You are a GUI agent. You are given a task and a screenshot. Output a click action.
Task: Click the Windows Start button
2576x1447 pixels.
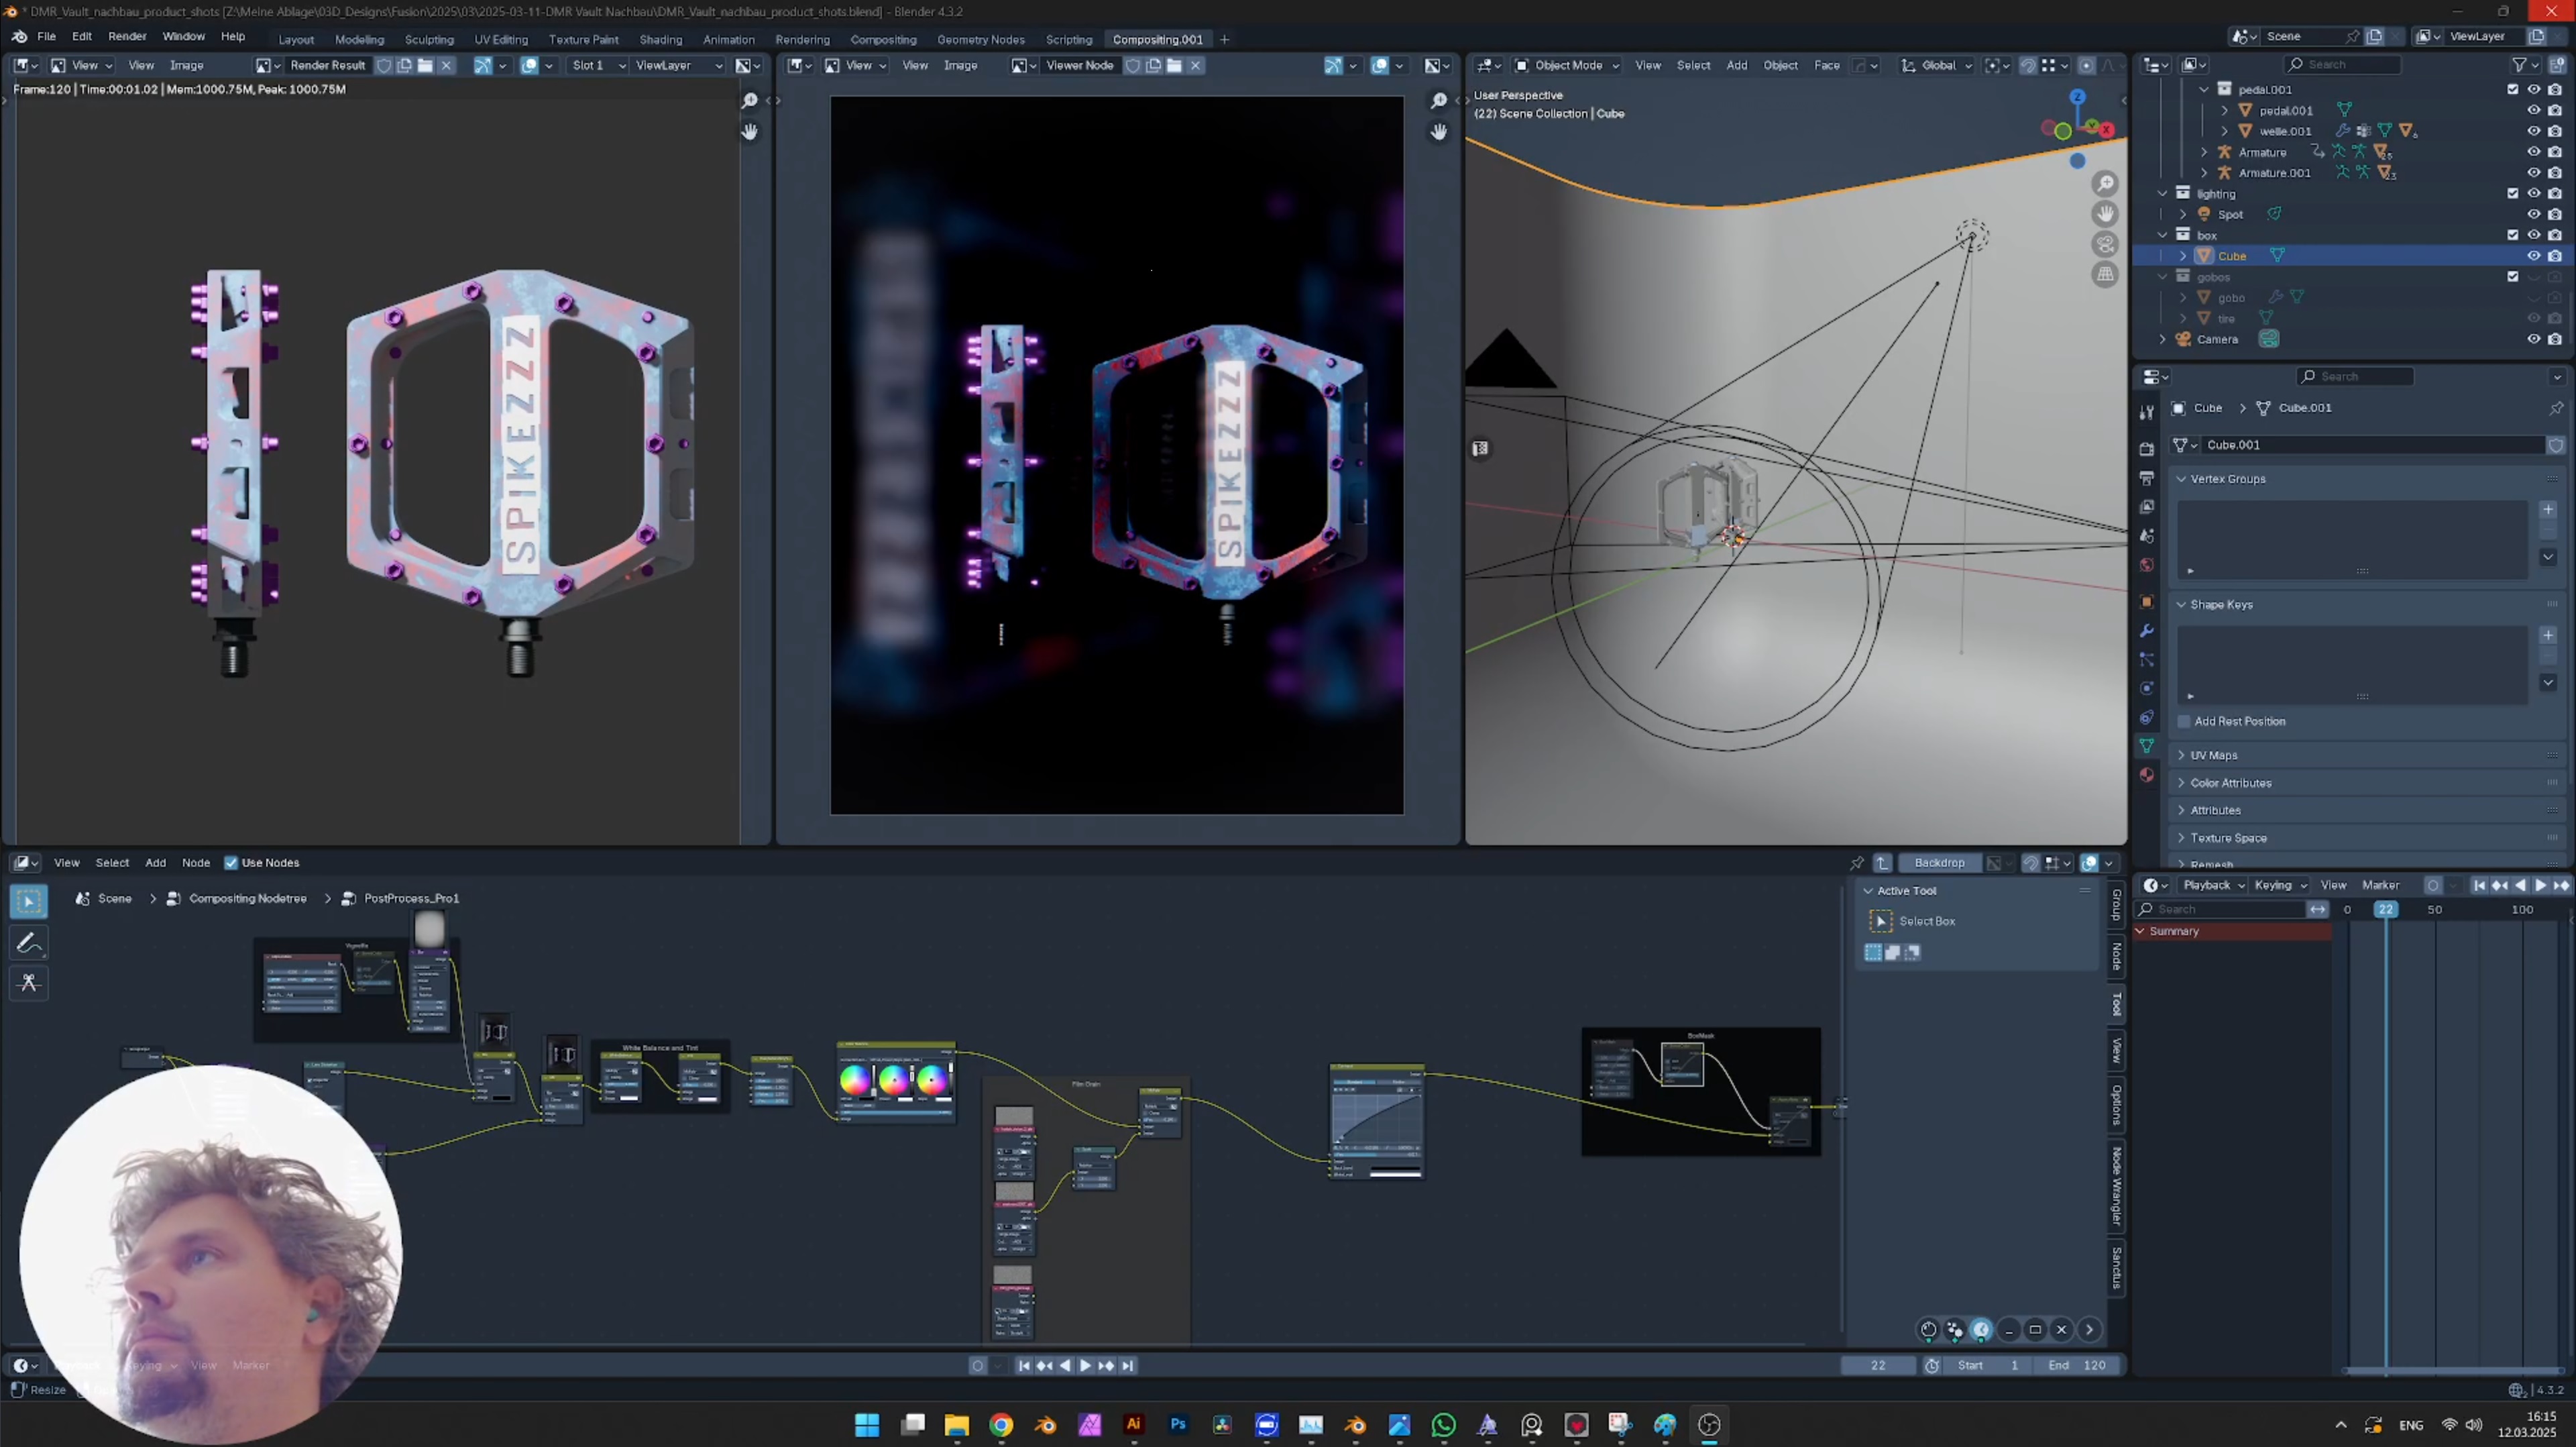(867, 1425)
